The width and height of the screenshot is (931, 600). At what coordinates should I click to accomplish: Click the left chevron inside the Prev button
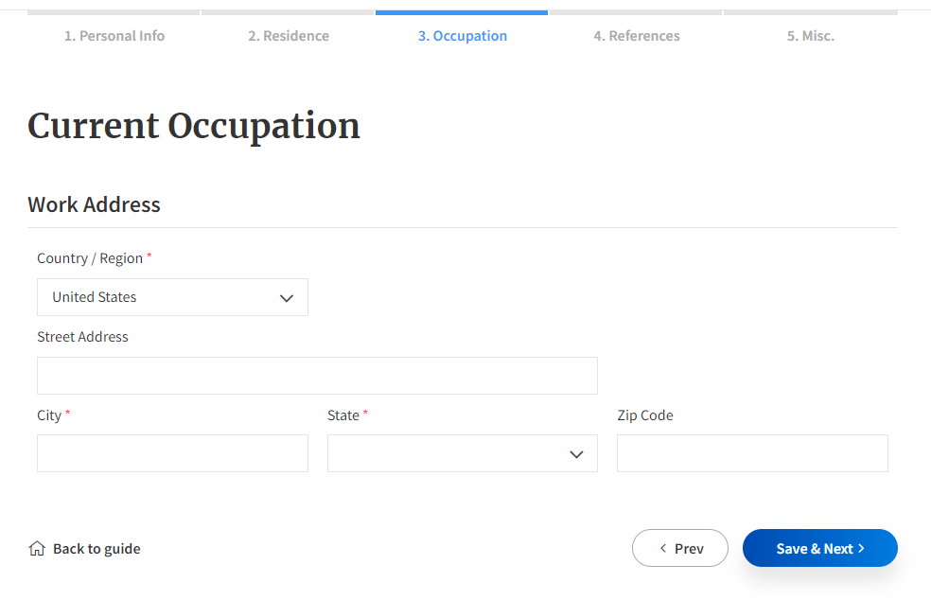click(661, 548)
